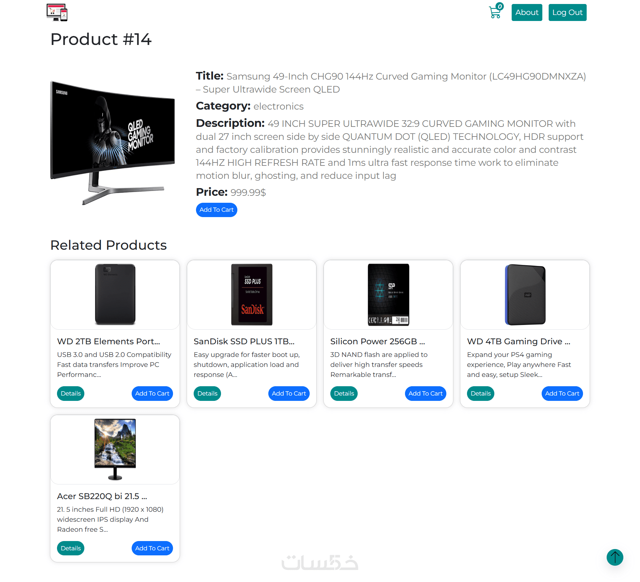View details of WD 4TB Gaming Drive
The image size is (640, 582).
point(481,394)
